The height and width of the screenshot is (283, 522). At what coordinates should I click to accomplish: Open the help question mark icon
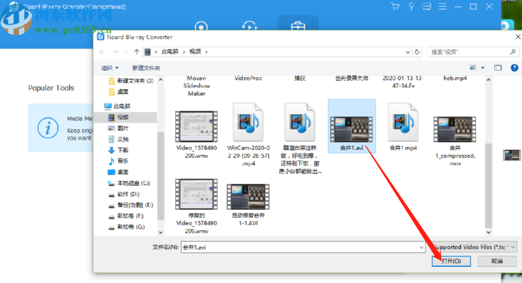515,68
